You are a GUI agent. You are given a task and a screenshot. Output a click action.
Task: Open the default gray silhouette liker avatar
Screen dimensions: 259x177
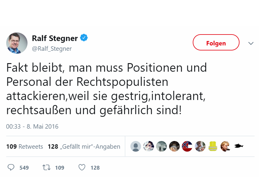click(x=136, y=146)
